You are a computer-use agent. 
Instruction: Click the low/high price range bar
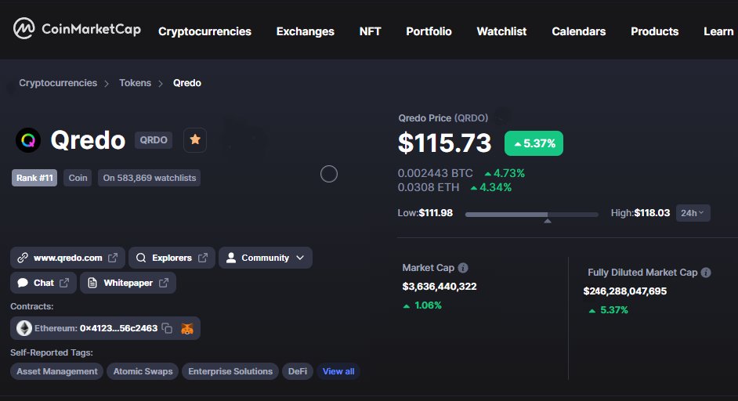tap(532, 214)
